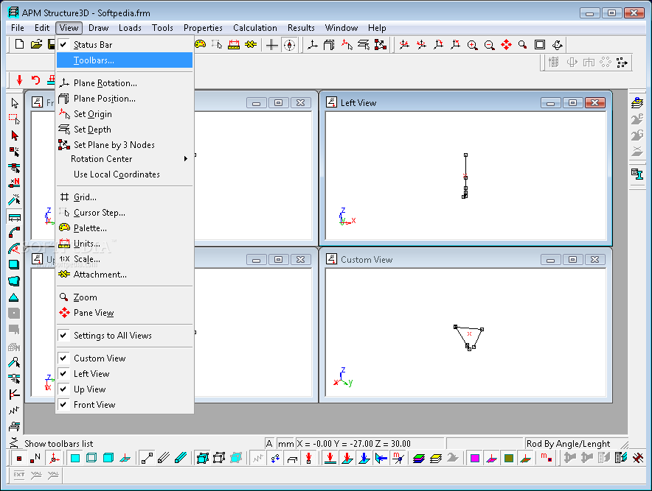Click Set Plane by 3 Nodes toolbar icon

click(x=381, y=44)
